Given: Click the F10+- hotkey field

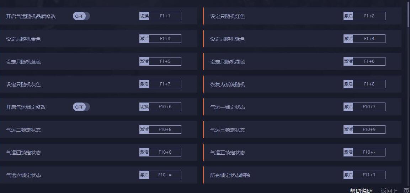Looking at the screenshot, I should pos(369,152).
